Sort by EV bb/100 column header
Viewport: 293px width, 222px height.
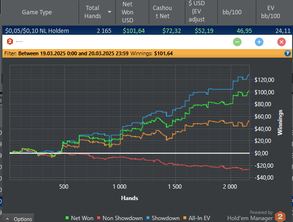click(x=271, y=12)
